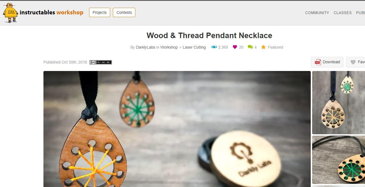Open the Contests section
The height and width of the screenshot is (187, 365).
tap(124, 12)
